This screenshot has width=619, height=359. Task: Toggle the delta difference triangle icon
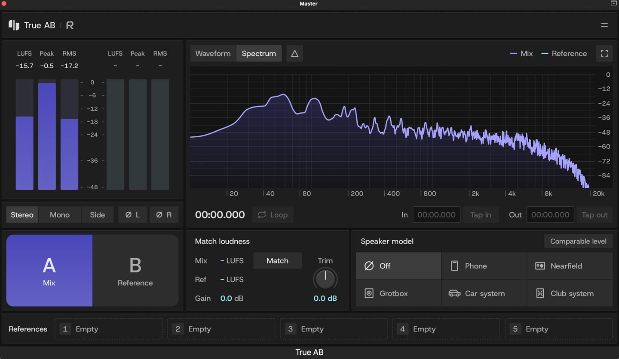point(294,54)
